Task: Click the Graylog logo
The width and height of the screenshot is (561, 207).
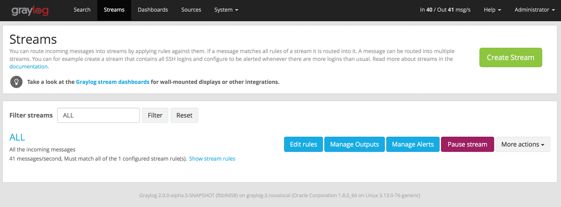Action: [30, 10]
